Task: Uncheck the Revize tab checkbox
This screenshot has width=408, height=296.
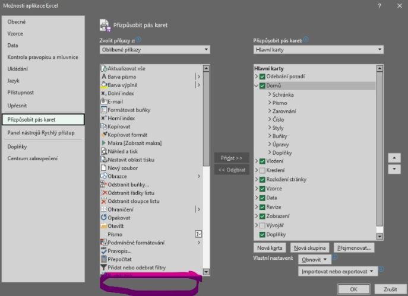Action: tap(262, 207)
